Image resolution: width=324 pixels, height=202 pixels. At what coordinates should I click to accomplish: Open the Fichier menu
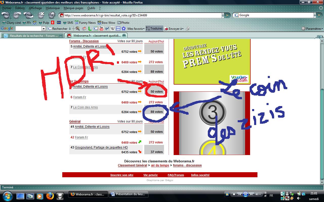pos(7,8)
